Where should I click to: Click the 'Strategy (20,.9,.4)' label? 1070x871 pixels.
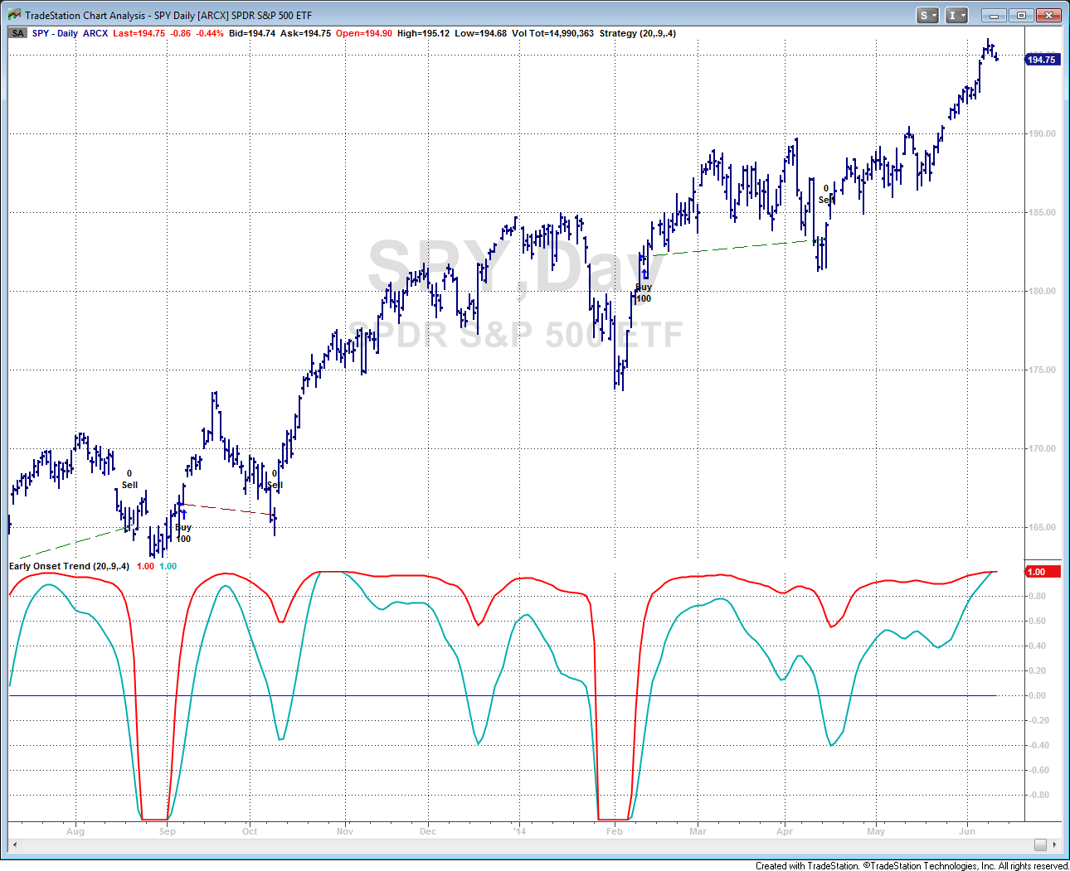click(x=637, y=33)
